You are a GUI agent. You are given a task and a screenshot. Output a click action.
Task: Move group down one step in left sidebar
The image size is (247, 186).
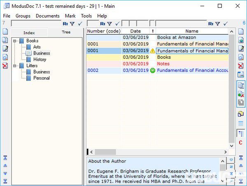(x=5, y=173)
